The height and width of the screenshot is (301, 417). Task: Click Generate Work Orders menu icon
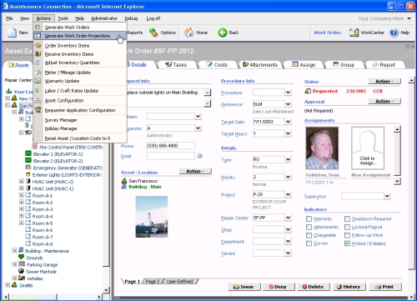(38, 28)
